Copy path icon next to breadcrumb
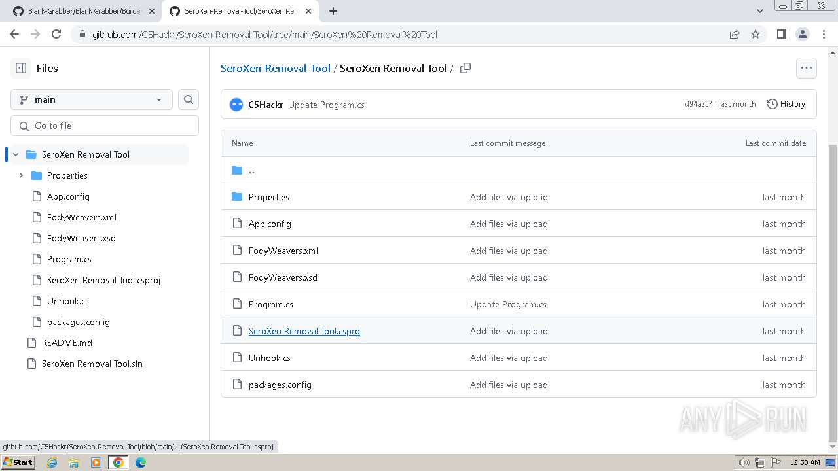 point(465,68)
